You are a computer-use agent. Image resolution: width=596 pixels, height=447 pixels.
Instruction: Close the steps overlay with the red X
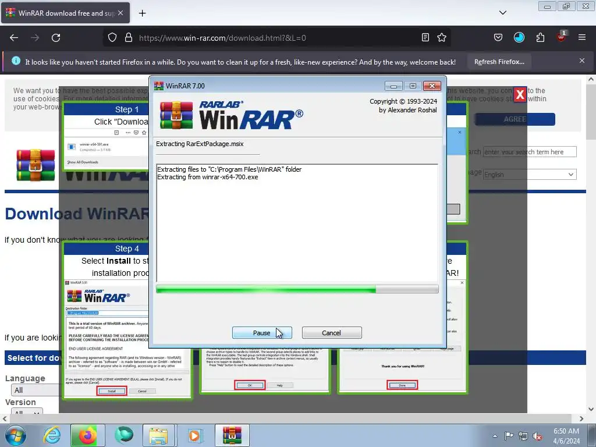pyautogui.click(x=520, y=94)
